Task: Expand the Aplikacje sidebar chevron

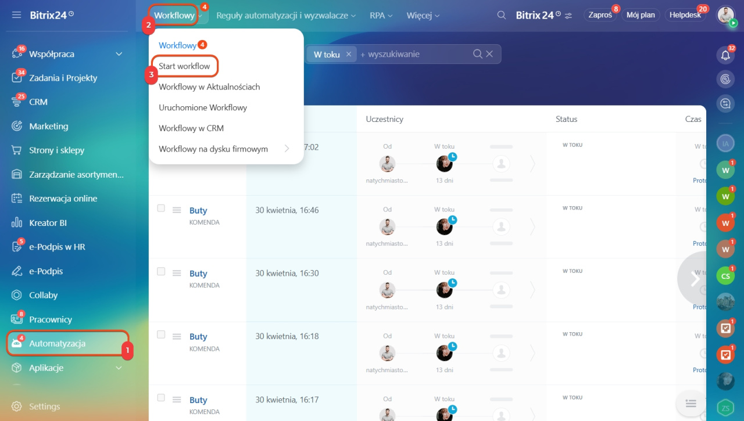Action: click(x=119, y=368)
